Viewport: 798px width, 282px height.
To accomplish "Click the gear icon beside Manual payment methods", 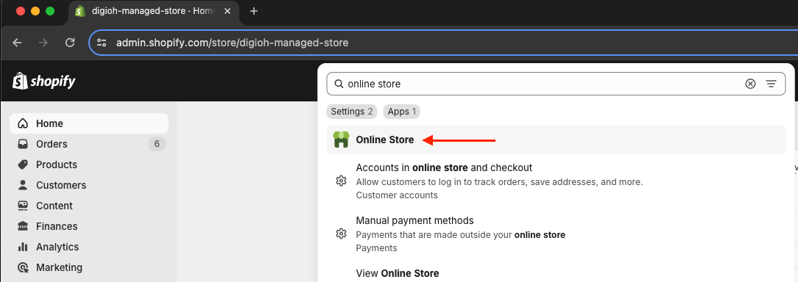I will point(342,234).
